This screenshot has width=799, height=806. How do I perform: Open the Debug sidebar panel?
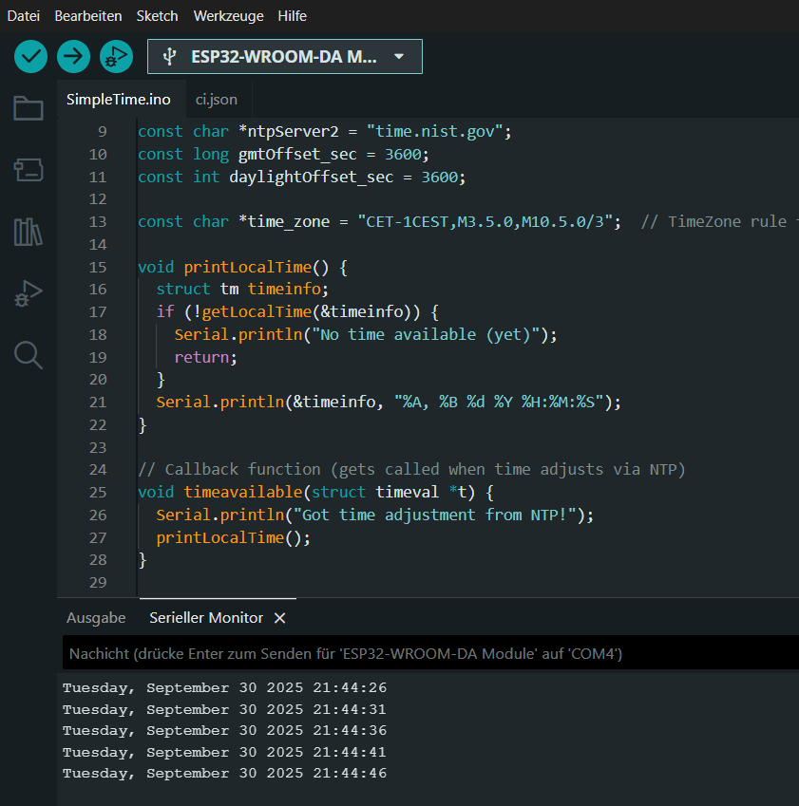pyautogui.click(x=28, y=293)
